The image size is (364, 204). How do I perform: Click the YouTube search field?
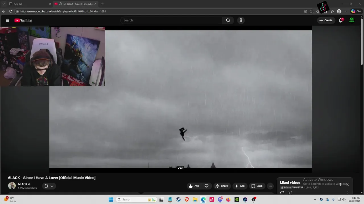(171, 20)
